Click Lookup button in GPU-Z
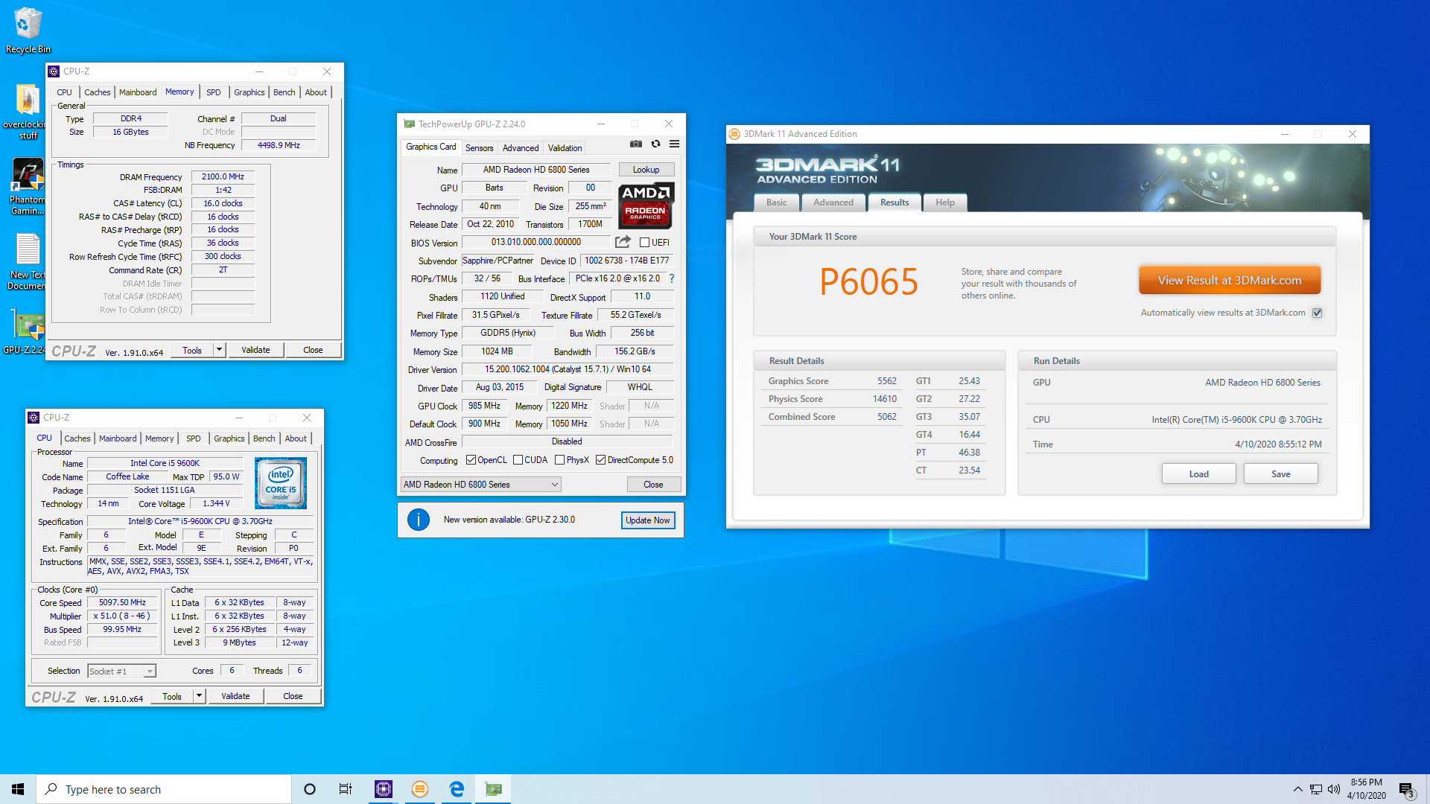Screen dimensions: 1430x804 point(646,170)
